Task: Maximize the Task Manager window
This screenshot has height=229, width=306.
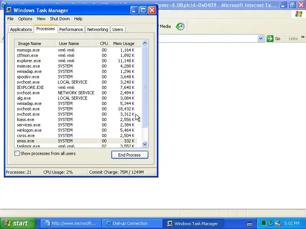Action: [x=143, y=10]
